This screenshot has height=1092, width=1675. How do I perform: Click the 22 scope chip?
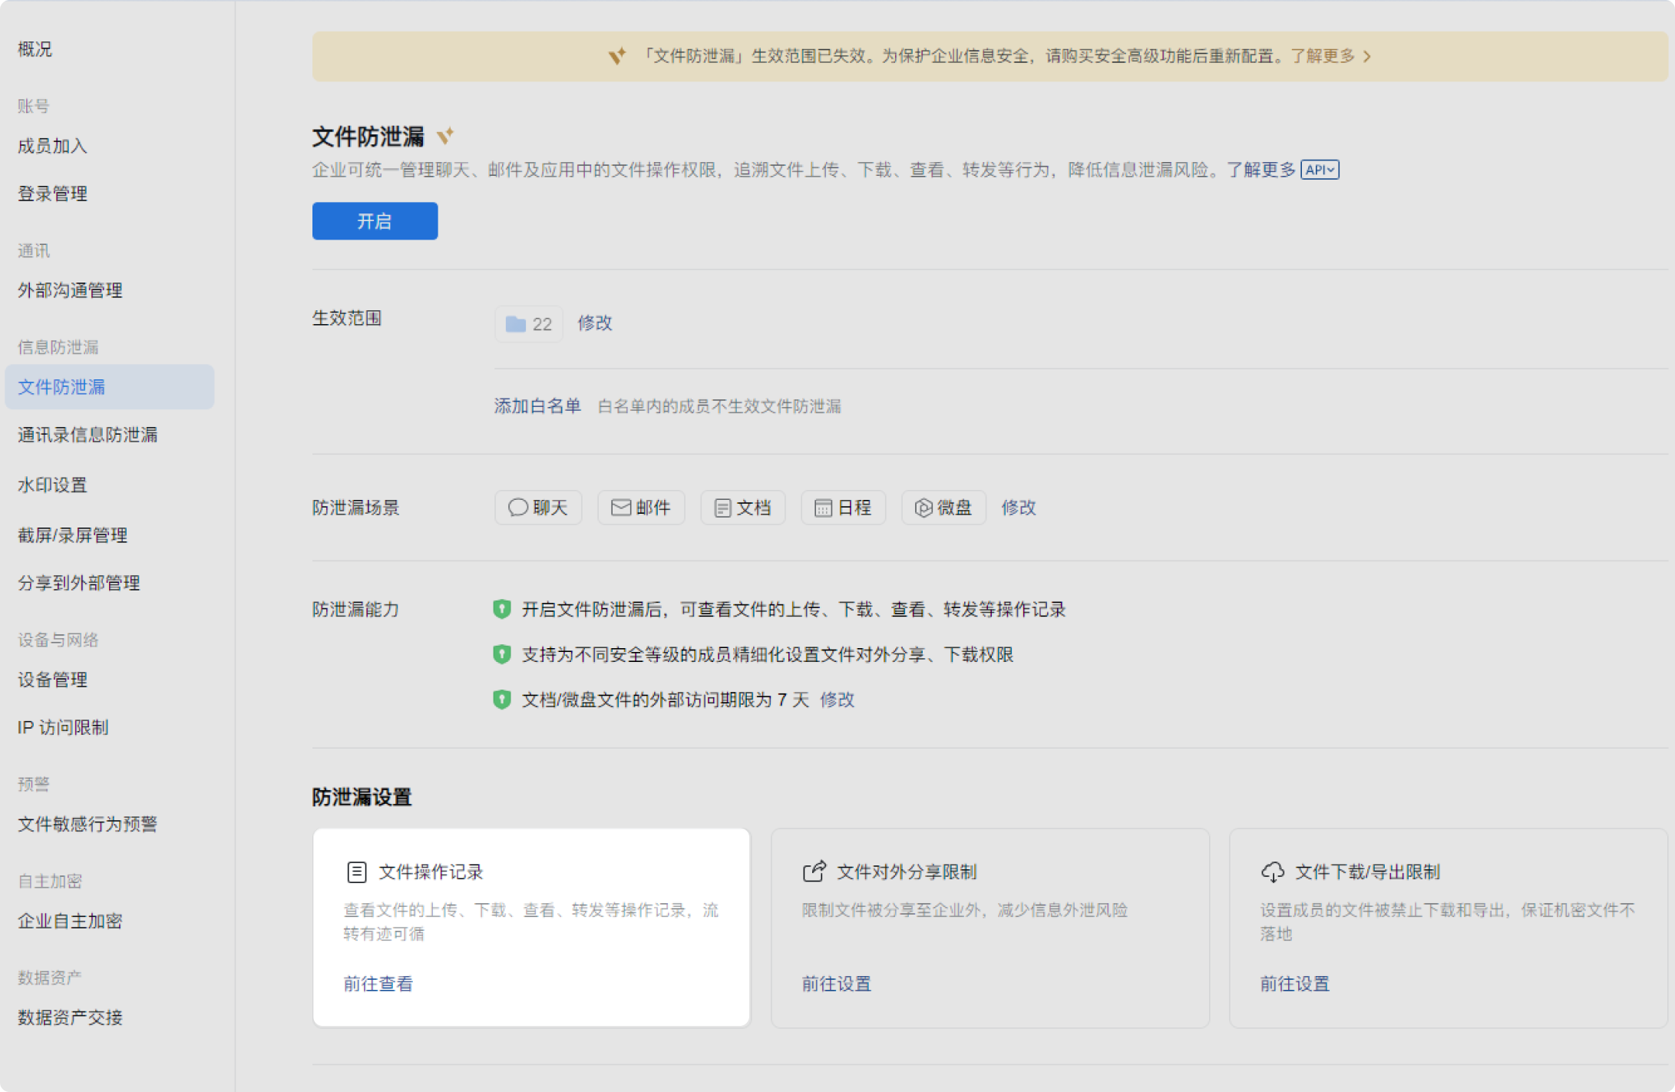click(529, 324)
